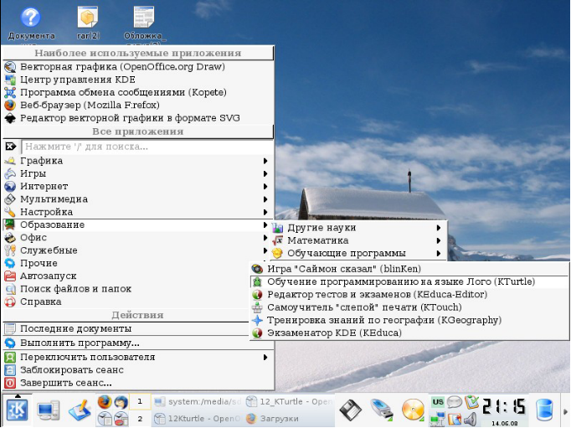The width and height of the screenshot is (571, 428).
Task: Click the blinKen game icon
Action: 258,269
